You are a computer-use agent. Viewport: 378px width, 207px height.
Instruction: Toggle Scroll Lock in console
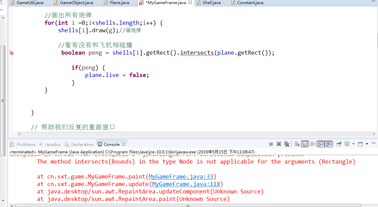point(305,144)
